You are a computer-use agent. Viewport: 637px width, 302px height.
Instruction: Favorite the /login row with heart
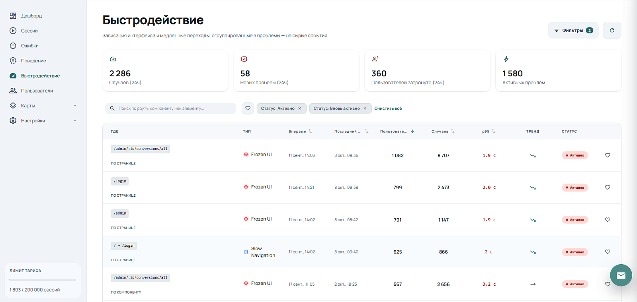tap(608, 188)
